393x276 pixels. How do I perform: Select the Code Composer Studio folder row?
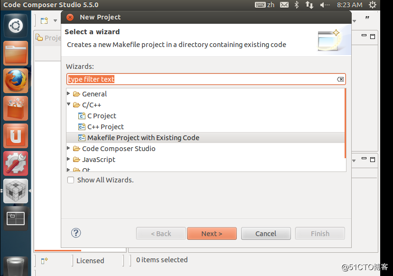pyautogui.click(x=206, y=149)
